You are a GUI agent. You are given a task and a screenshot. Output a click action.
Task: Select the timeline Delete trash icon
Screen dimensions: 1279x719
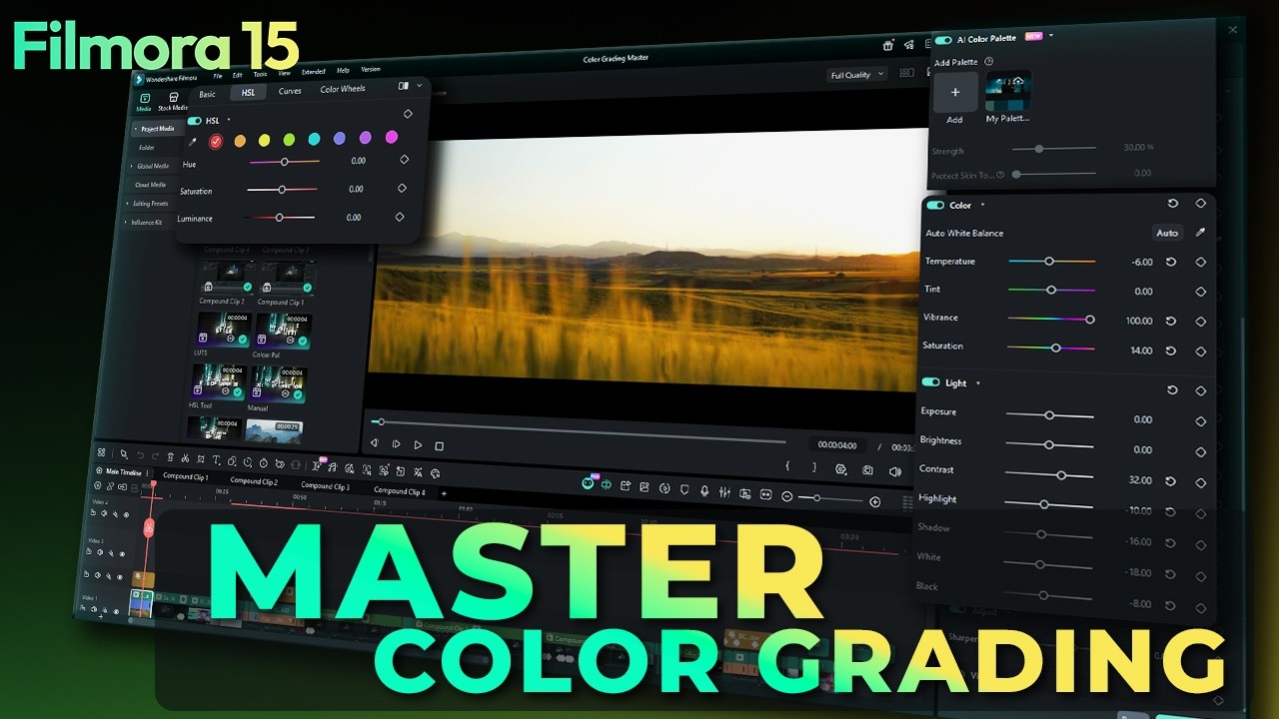(170, 457)
